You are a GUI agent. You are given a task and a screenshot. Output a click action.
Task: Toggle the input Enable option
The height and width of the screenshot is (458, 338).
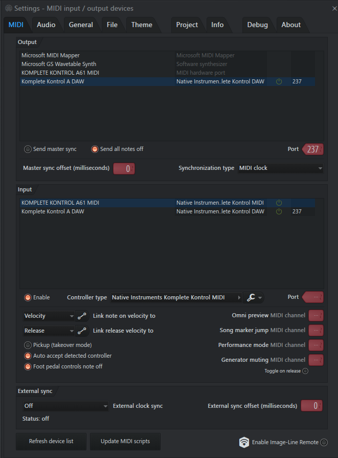coord(28,297)
